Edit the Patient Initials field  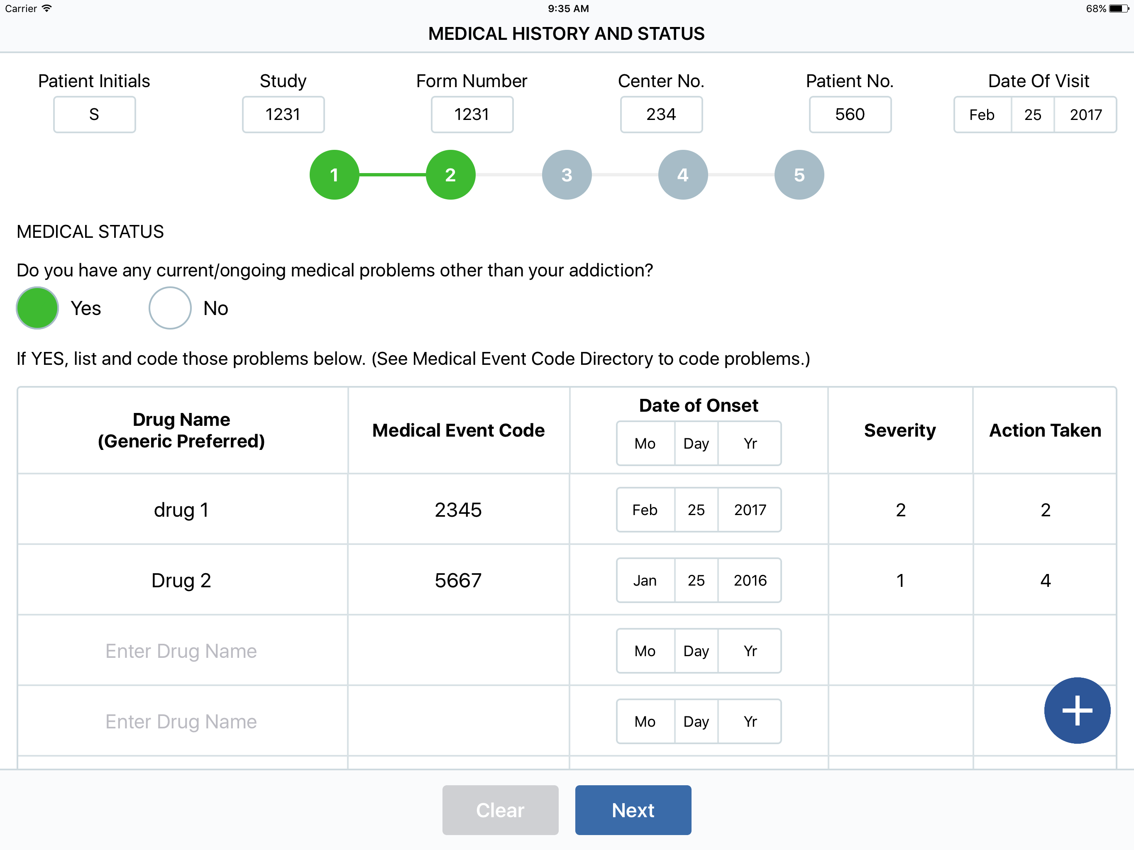point(94,114)
